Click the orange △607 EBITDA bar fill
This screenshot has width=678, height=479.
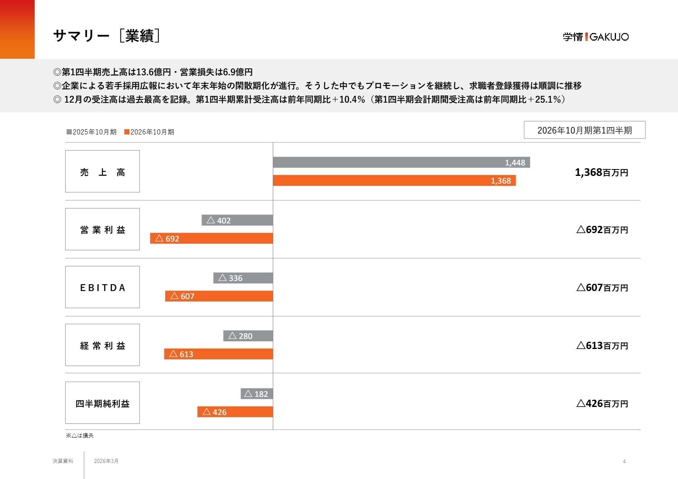tap(220, 297)
